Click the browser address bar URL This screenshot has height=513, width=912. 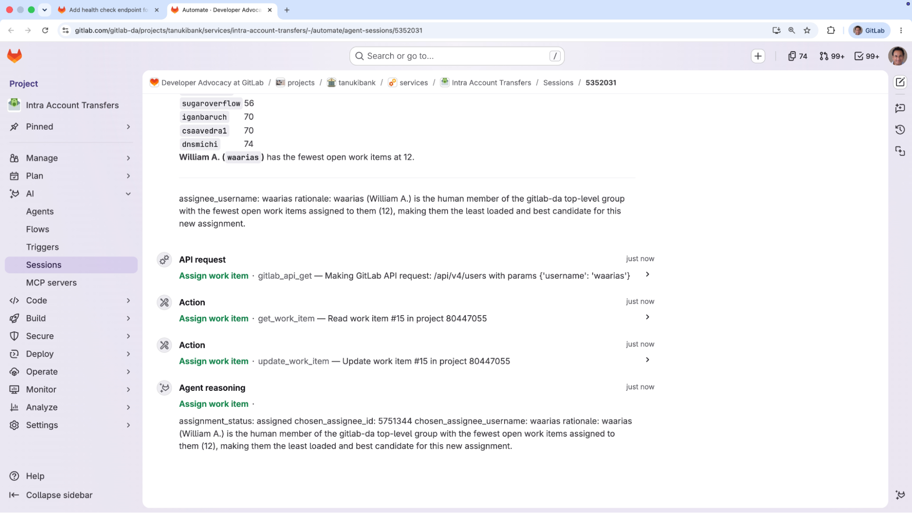248,31
